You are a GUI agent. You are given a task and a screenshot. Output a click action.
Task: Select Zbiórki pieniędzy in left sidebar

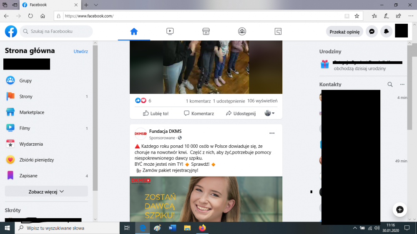[36, 160]
